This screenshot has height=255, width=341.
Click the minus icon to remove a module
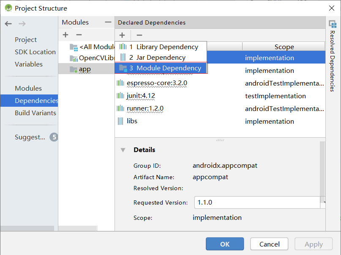(79, 35)
